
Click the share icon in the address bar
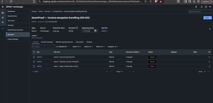click(x=151, y=2)
